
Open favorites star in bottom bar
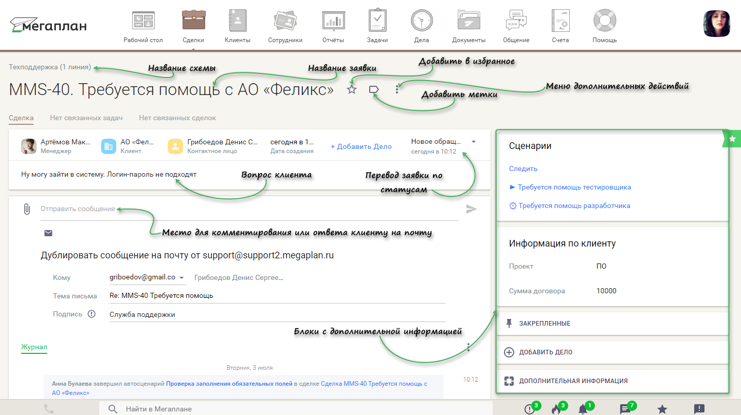tap(662, 409)
